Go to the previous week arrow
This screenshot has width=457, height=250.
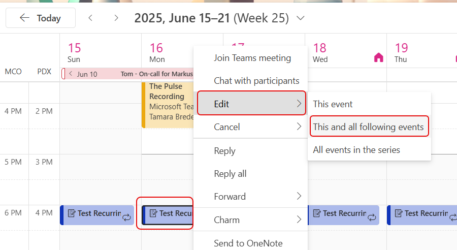90,18
